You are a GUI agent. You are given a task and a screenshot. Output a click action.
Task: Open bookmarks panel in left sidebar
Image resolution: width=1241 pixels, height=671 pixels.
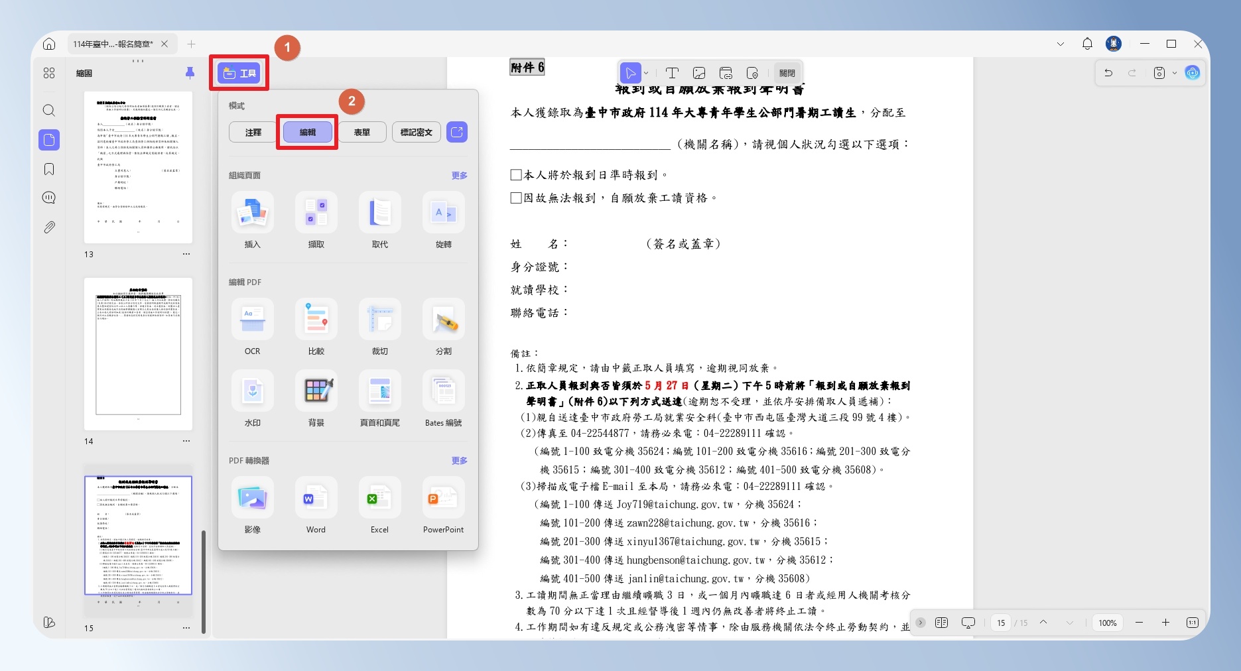pos(49,169)
